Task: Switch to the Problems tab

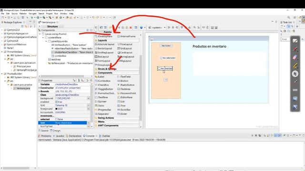Action: pos(45,136)
